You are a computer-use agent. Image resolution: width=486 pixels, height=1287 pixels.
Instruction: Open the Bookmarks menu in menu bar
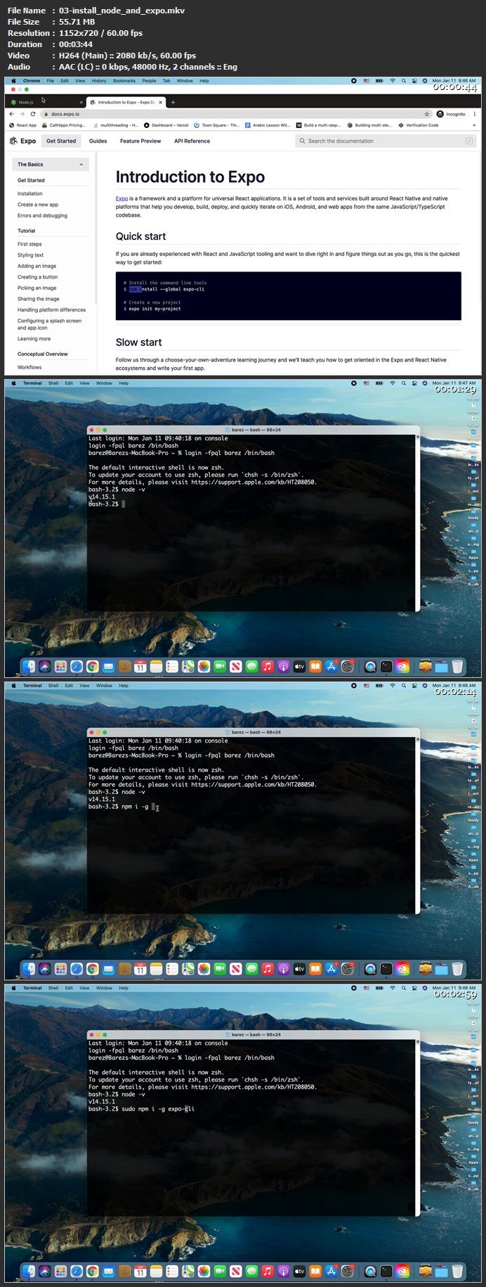(124, 81)
